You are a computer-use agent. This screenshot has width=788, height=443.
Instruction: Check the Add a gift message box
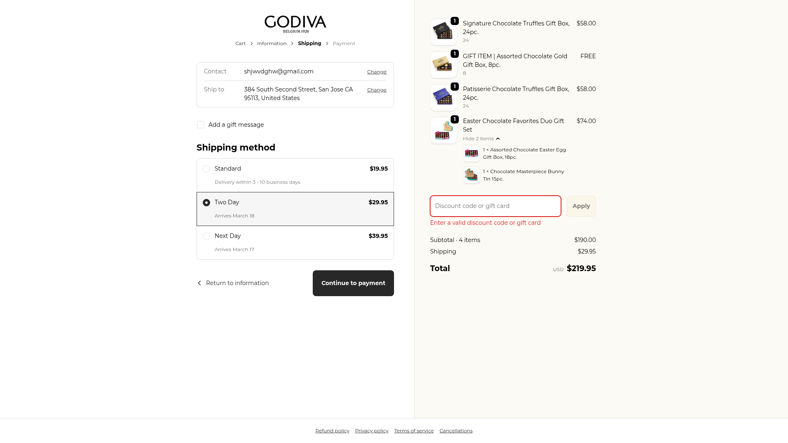(x=201, y=125)
